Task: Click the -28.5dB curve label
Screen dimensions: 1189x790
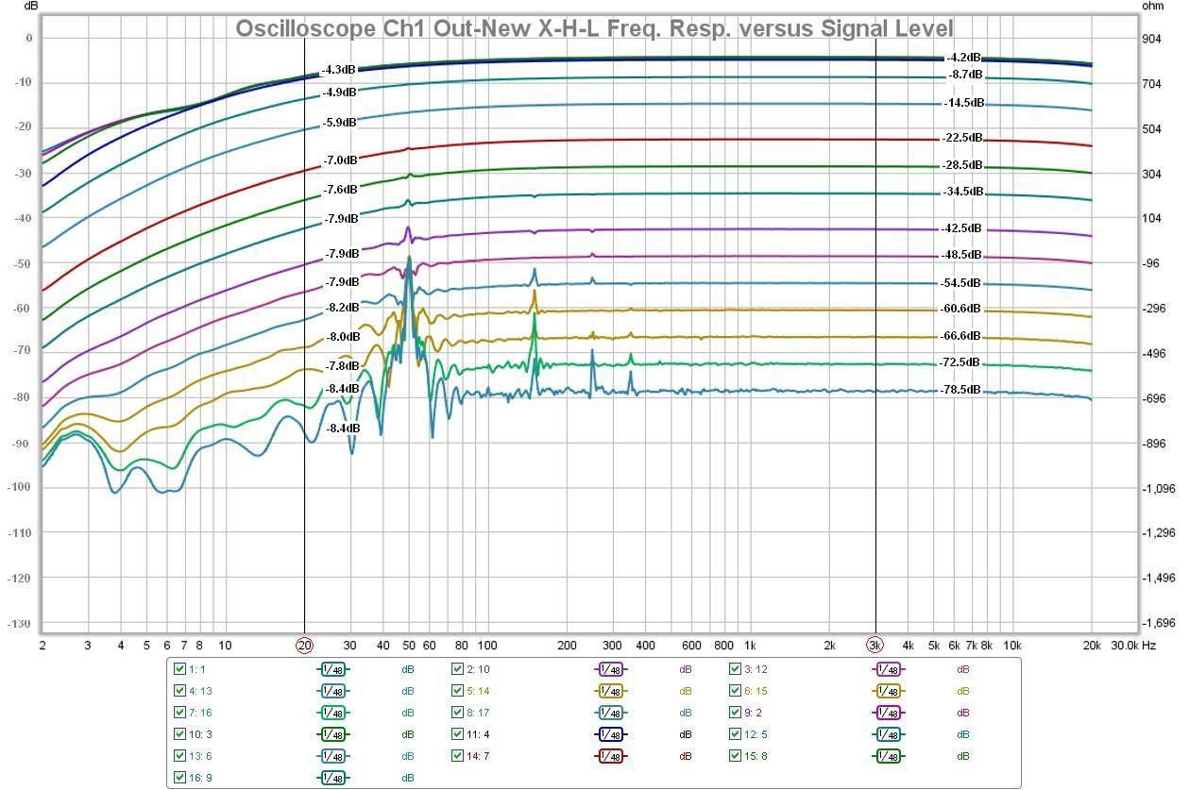Action: pyautogui.click(x=961, y=165)
